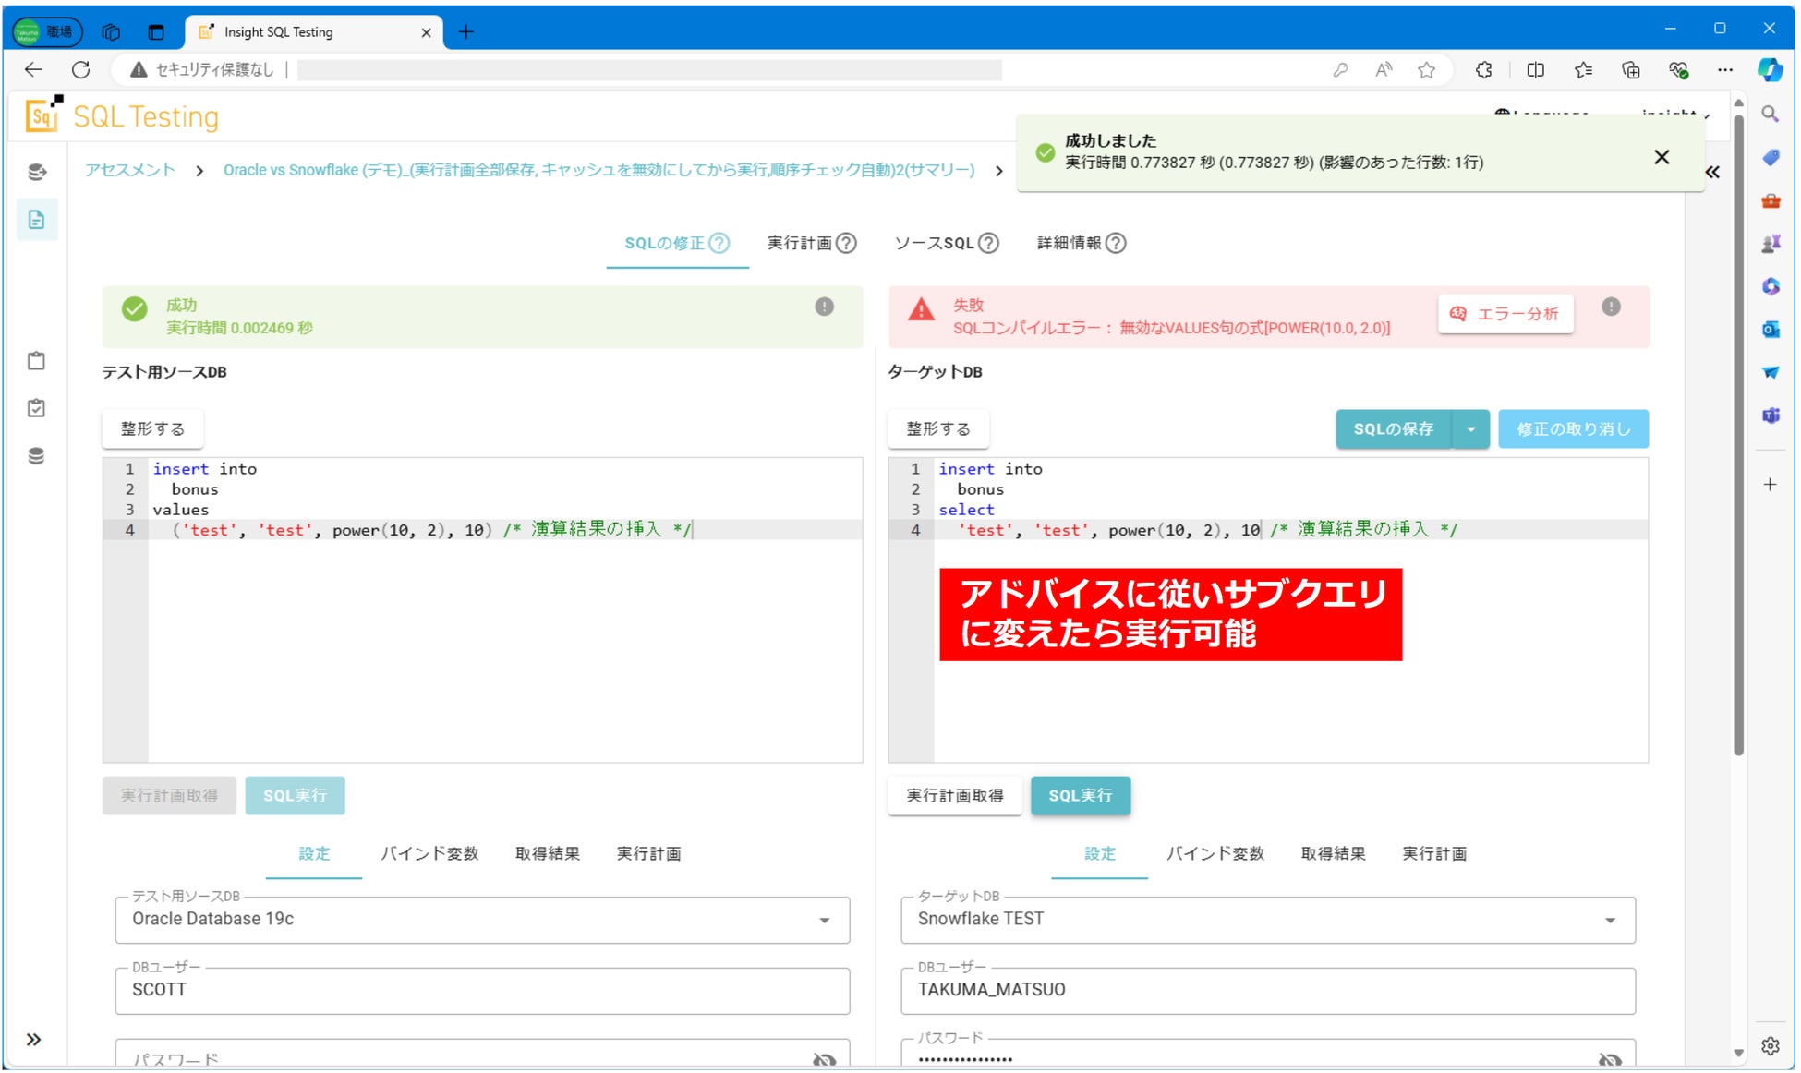Run target SQL with SQL実行 button

1080,796
